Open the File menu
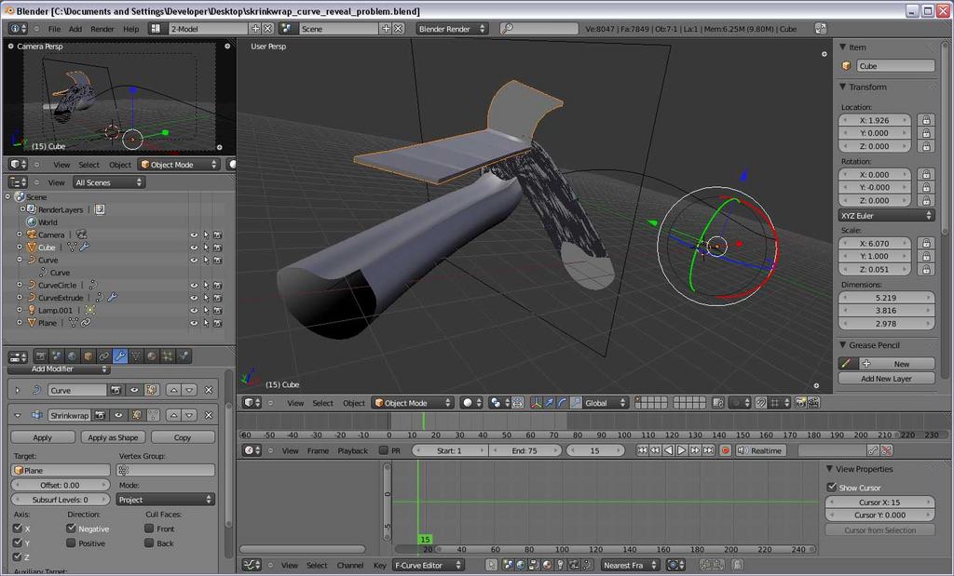 (54, 29)
